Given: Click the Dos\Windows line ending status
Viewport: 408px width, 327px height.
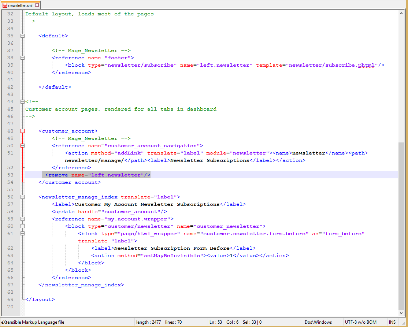Looking at the screenshot, I should click(318, 322).
